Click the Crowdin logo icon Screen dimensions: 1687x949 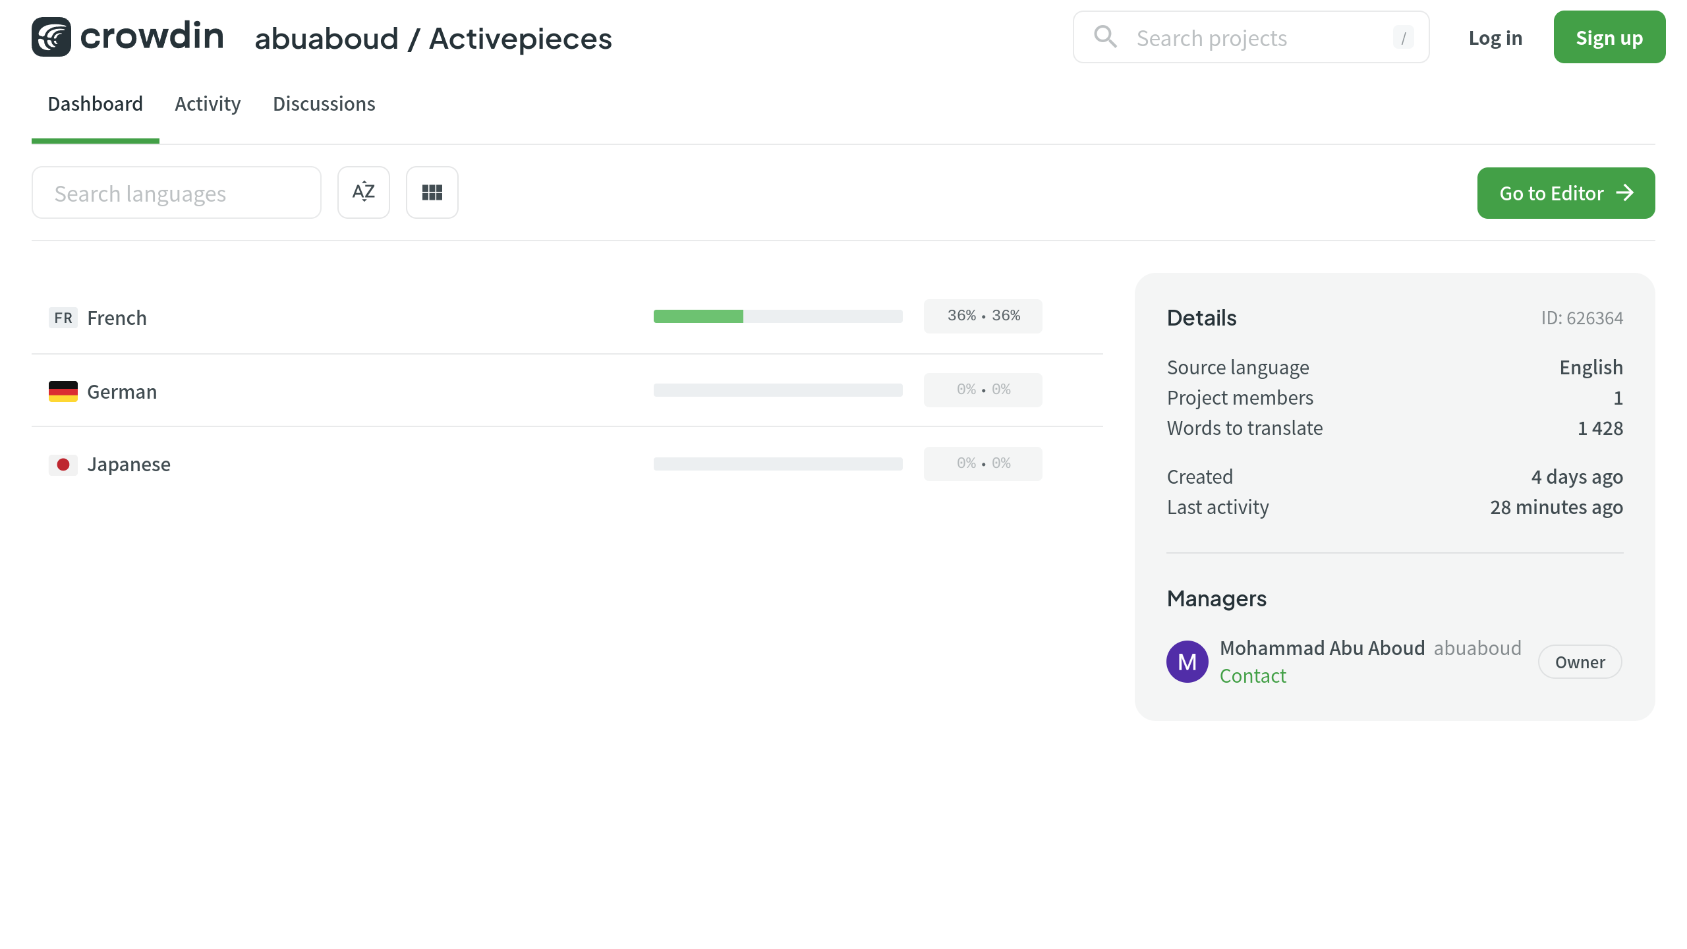tap(51, 37)
